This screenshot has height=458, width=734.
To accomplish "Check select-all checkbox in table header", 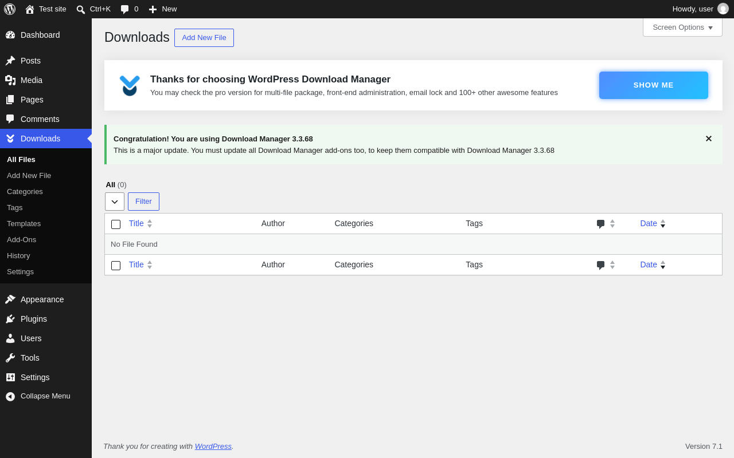I will (116, 224).
